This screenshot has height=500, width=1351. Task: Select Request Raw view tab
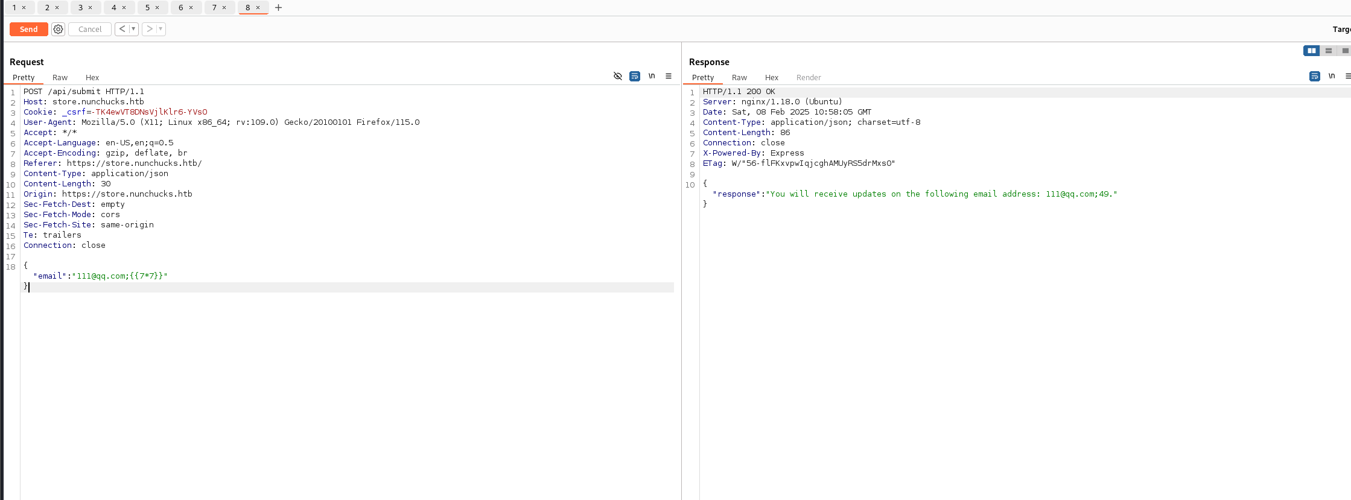point(60,77)
